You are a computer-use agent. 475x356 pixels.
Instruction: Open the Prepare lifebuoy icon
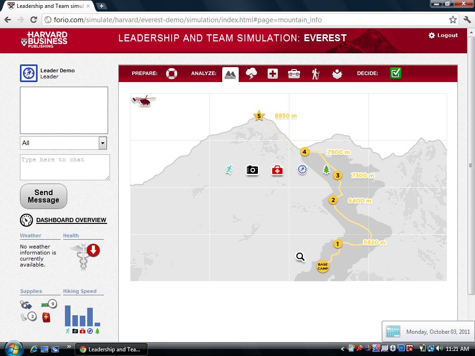point(172,74)
